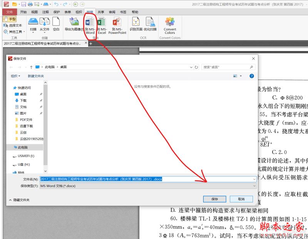Open the 文件 menu
Viewport: 308px width, 239px height.
(x=10, y=12)
